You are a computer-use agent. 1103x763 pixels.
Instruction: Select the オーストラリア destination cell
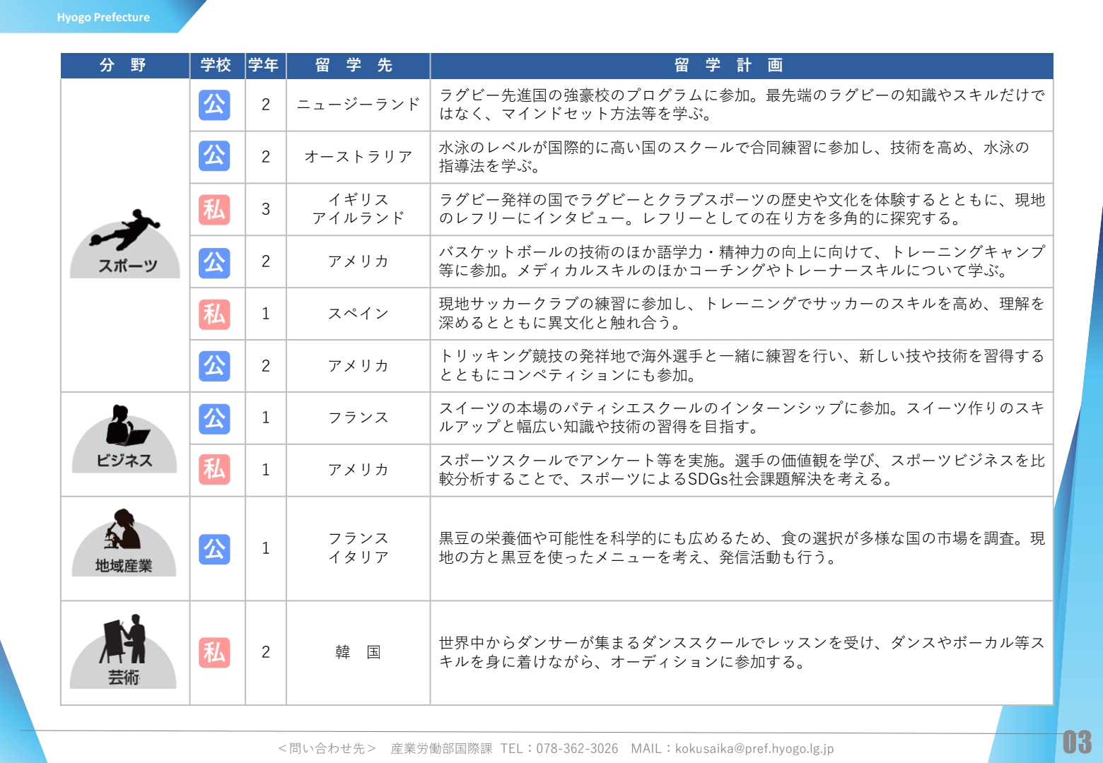point(358,157)
